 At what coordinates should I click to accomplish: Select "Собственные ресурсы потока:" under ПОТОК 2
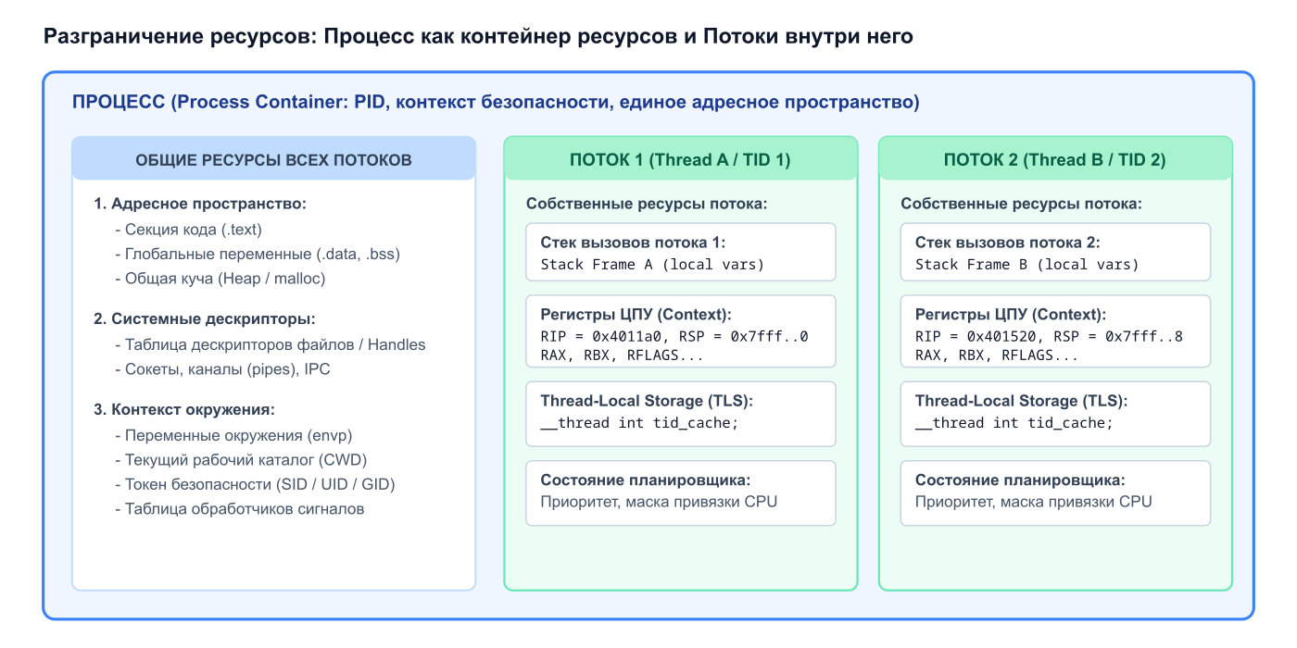[1022, 204]
